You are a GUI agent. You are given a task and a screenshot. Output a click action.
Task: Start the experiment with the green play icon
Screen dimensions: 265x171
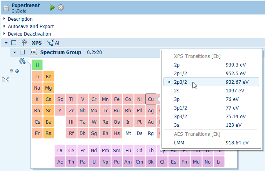pos(53,7)
